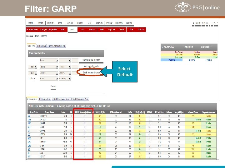The image size is (225, 168).
Task: Click the Share Name column header
Action: pyautogui.click(x=49, y=112)
